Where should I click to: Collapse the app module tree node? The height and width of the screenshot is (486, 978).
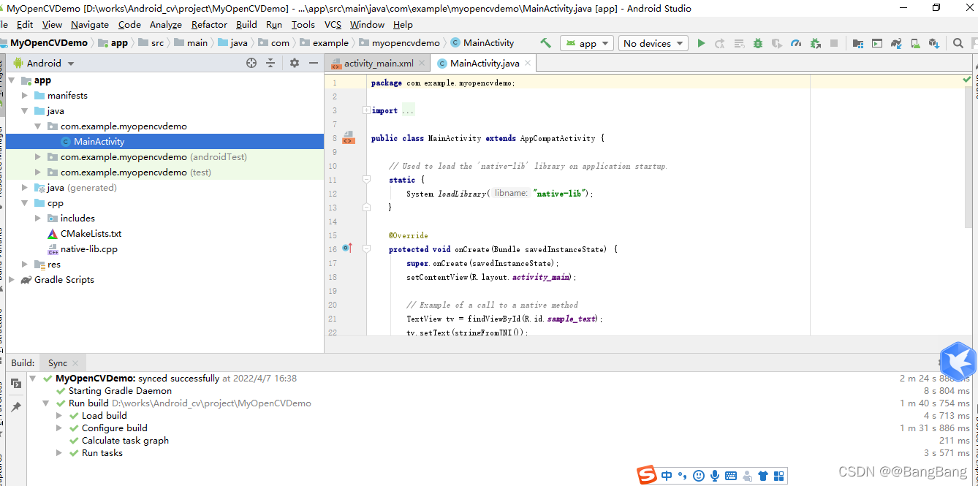point(12,80)
